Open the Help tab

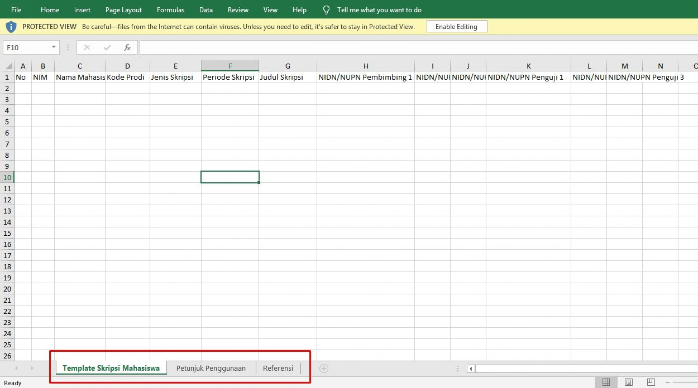(x=299, y=10)
